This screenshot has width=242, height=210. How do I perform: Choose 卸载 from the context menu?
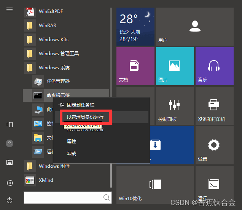click(x=102, y=154)
